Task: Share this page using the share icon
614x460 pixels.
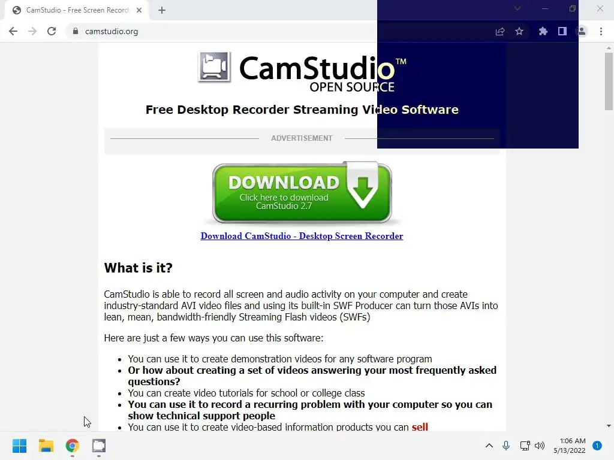Action: [x=500, y=31]
